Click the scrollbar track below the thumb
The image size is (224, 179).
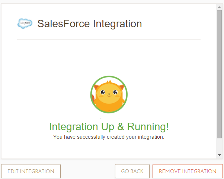219,145
